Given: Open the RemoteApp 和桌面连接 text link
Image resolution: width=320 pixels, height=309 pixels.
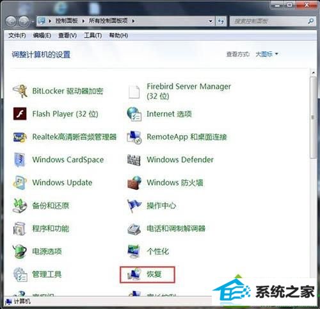Looking at the screenshot, I should tap(187, 137).
